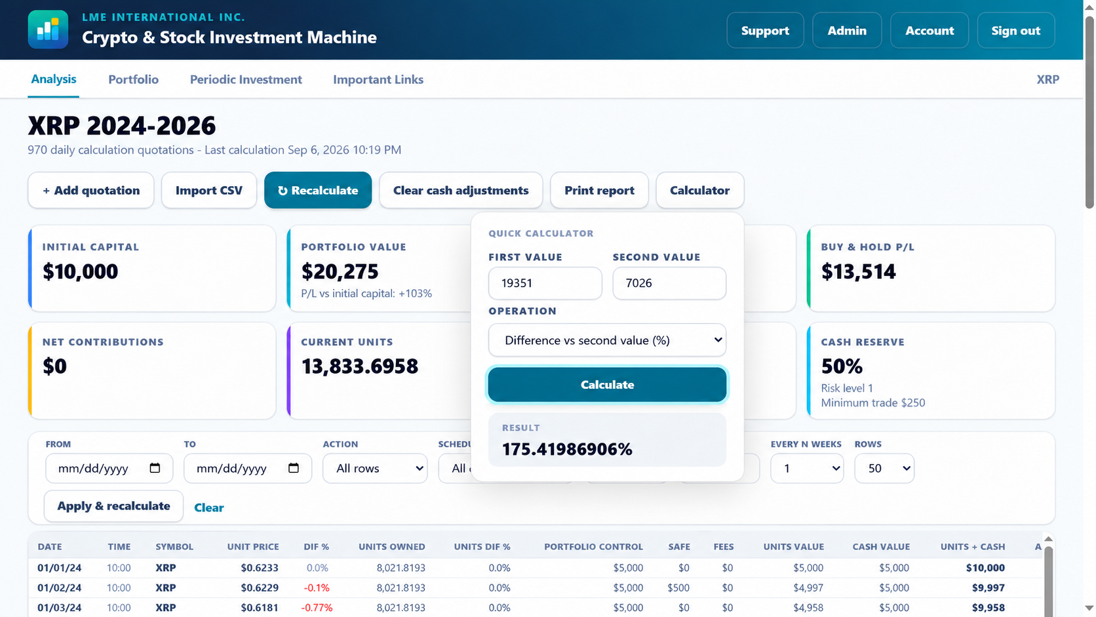Select the 01/03/24 row date cell

pos(60,608)
